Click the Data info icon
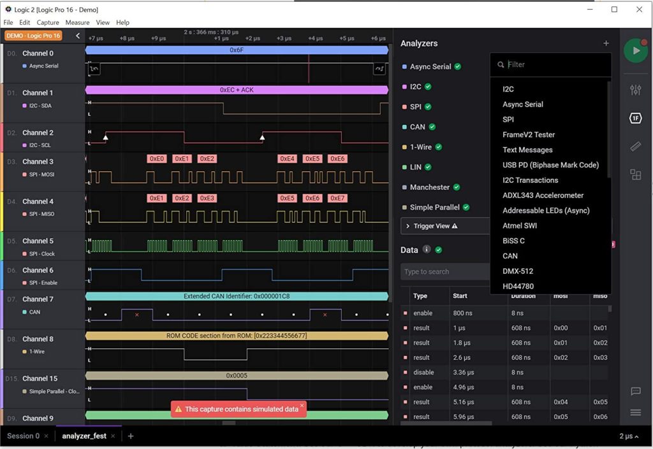653x449 pixels. click(x=427, y=249)
